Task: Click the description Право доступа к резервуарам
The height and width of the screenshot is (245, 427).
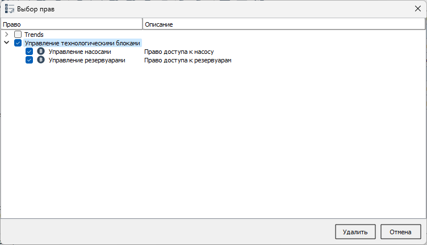Action: coord(188,60)
